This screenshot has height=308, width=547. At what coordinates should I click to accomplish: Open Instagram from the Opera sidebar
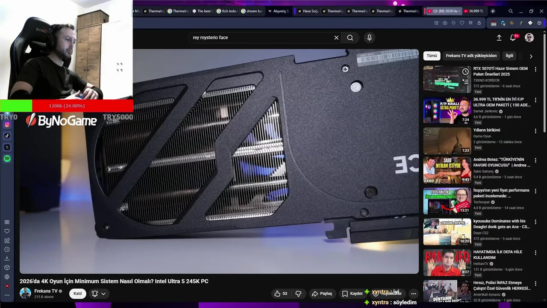(7, 124)
